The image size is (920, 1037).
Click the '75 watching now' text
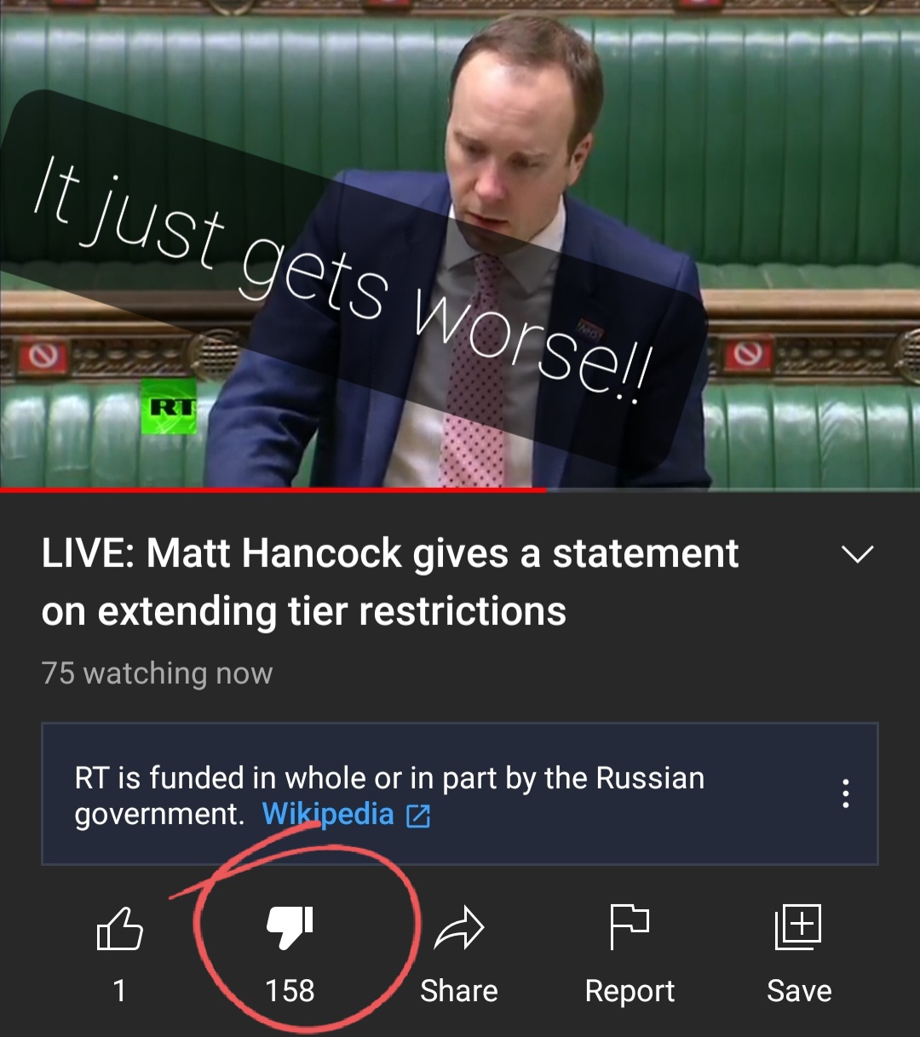[x=157, y=673]
